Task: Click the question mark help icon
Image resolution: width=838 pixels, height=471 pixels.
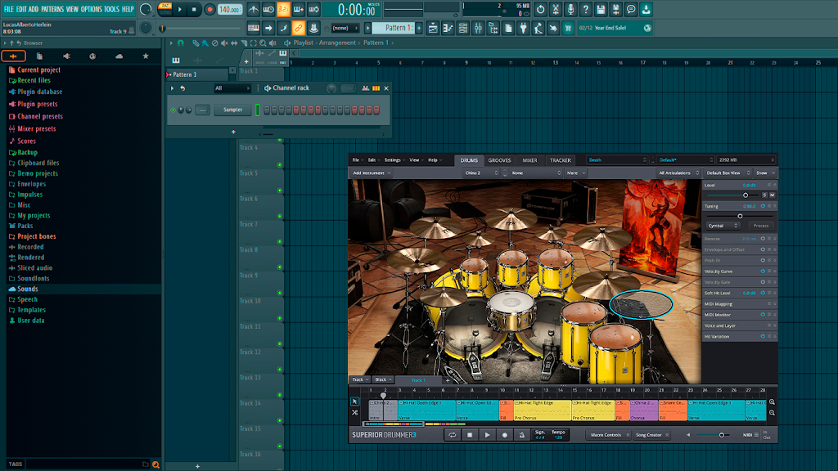Action: pos(586,9)
